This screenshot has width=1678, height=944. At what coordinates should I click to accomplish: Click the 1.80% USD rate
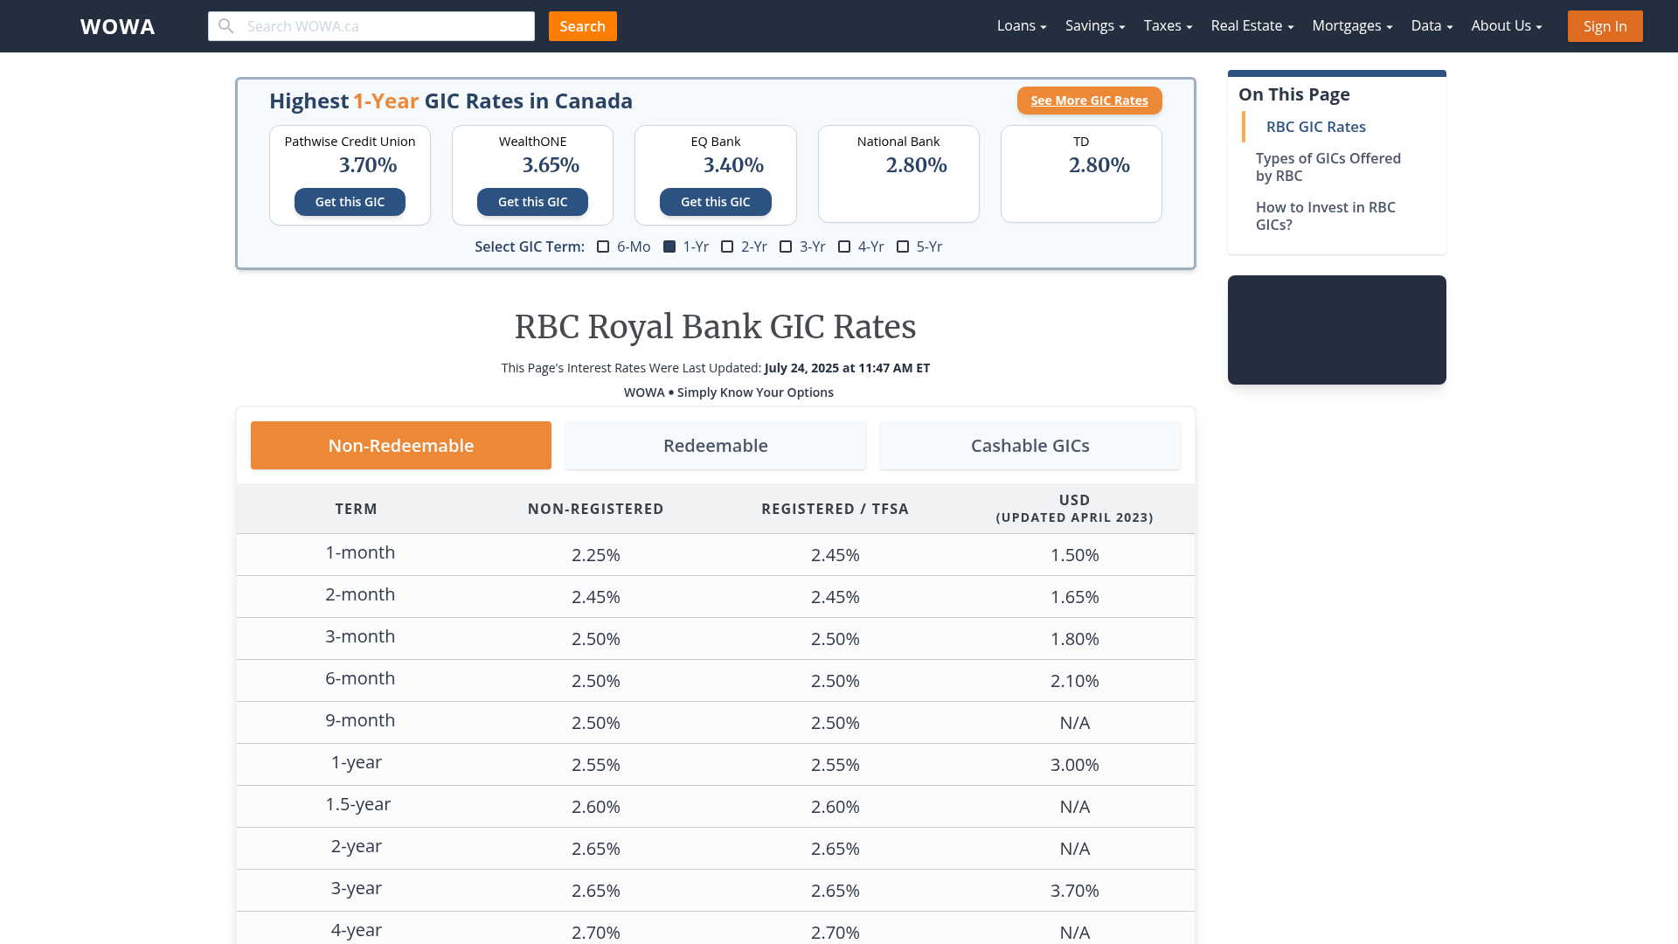coord(1075,639)
